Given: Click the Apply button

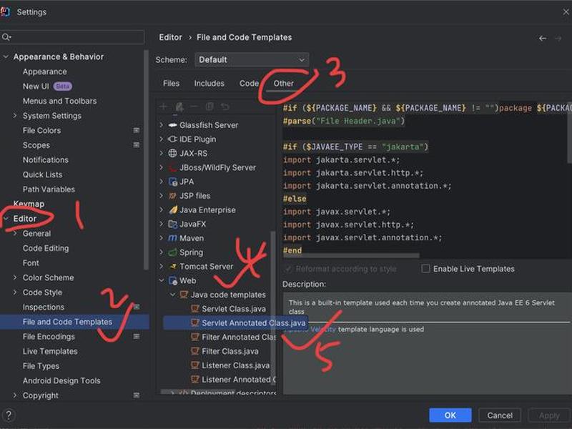Looking at the screenshot, I should tap(549, 415).
